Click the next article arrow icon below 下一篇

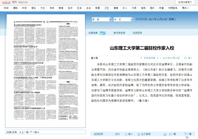tap(187, 137)
